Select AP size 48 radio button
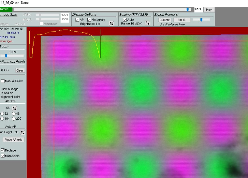Viewport: 248px width, 178px height. pyautogui.click(x=14, y=114)
